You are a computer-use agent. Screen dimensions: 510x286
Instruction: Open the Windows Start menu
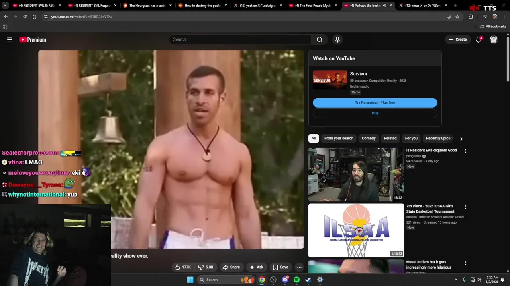point(190,280)
